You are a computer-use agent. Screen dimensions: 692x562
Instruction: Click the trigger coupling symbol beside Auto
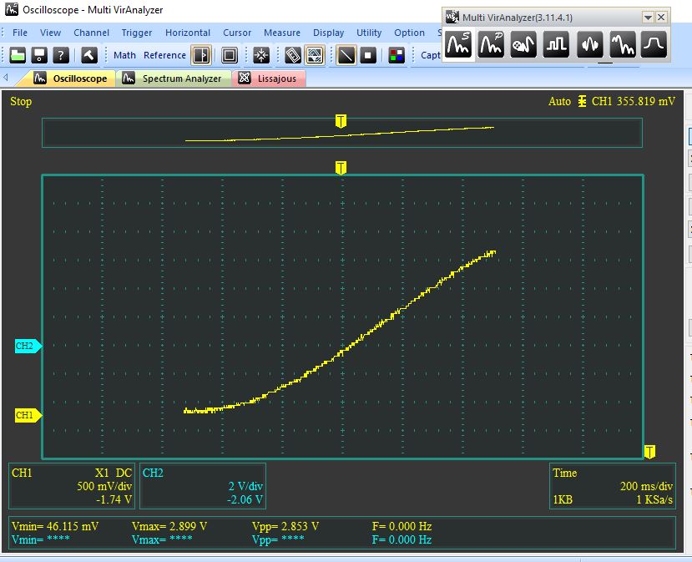click(x=582, y=102)
